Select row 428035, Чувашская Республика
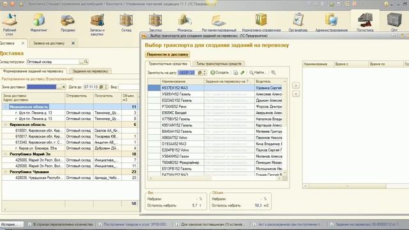409x230 pixels. point(70,178)
